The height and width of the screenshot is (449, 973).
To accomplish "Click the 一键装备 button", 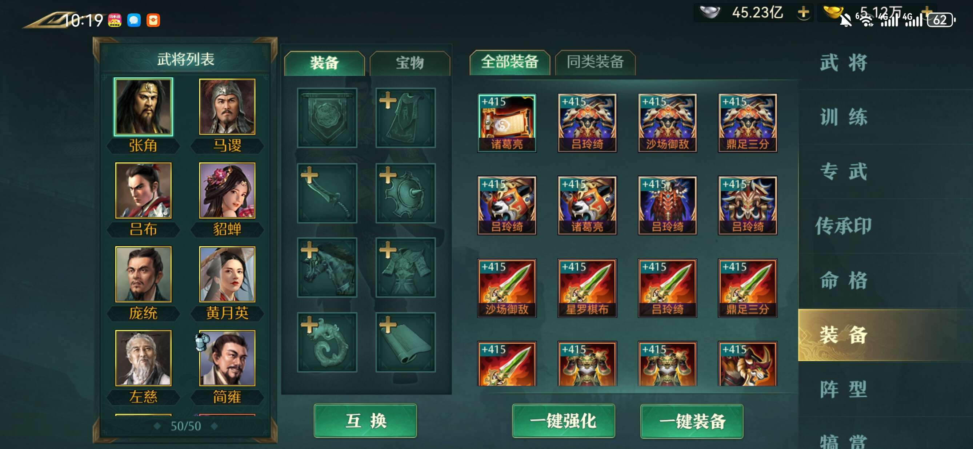I will 692,421.
